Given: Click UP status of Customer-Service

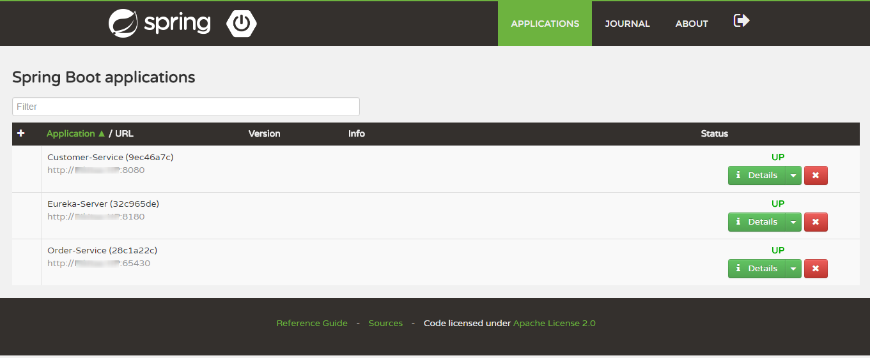Looking at the screenshot, I should 778,157.
